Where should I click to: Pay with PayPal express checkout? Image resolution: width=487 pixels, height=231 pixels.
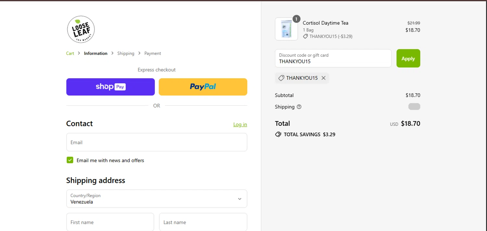[203, 87]
